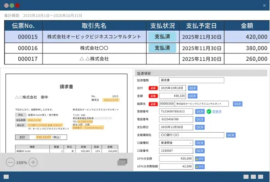This screenshot has height=182, width=270.
Task: Click the amount 420,000 in the table
Action: tap(257, 37)
